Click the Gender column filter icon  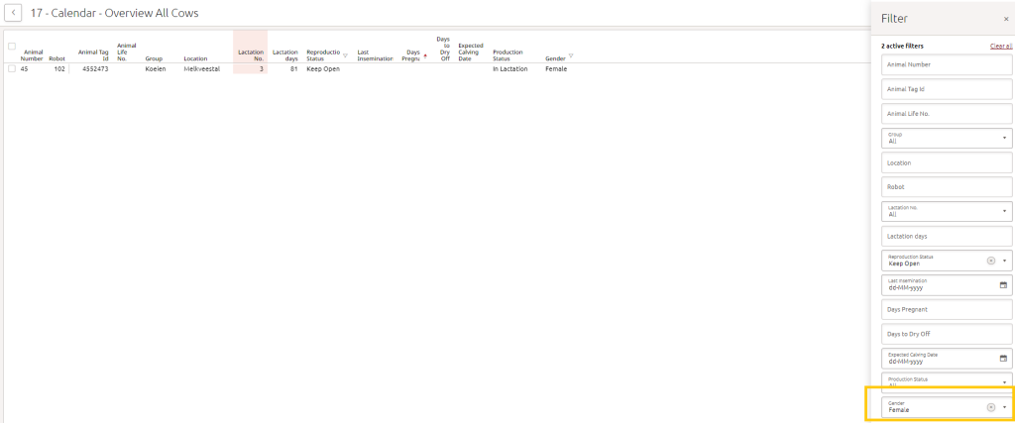[x=570, y=55]
